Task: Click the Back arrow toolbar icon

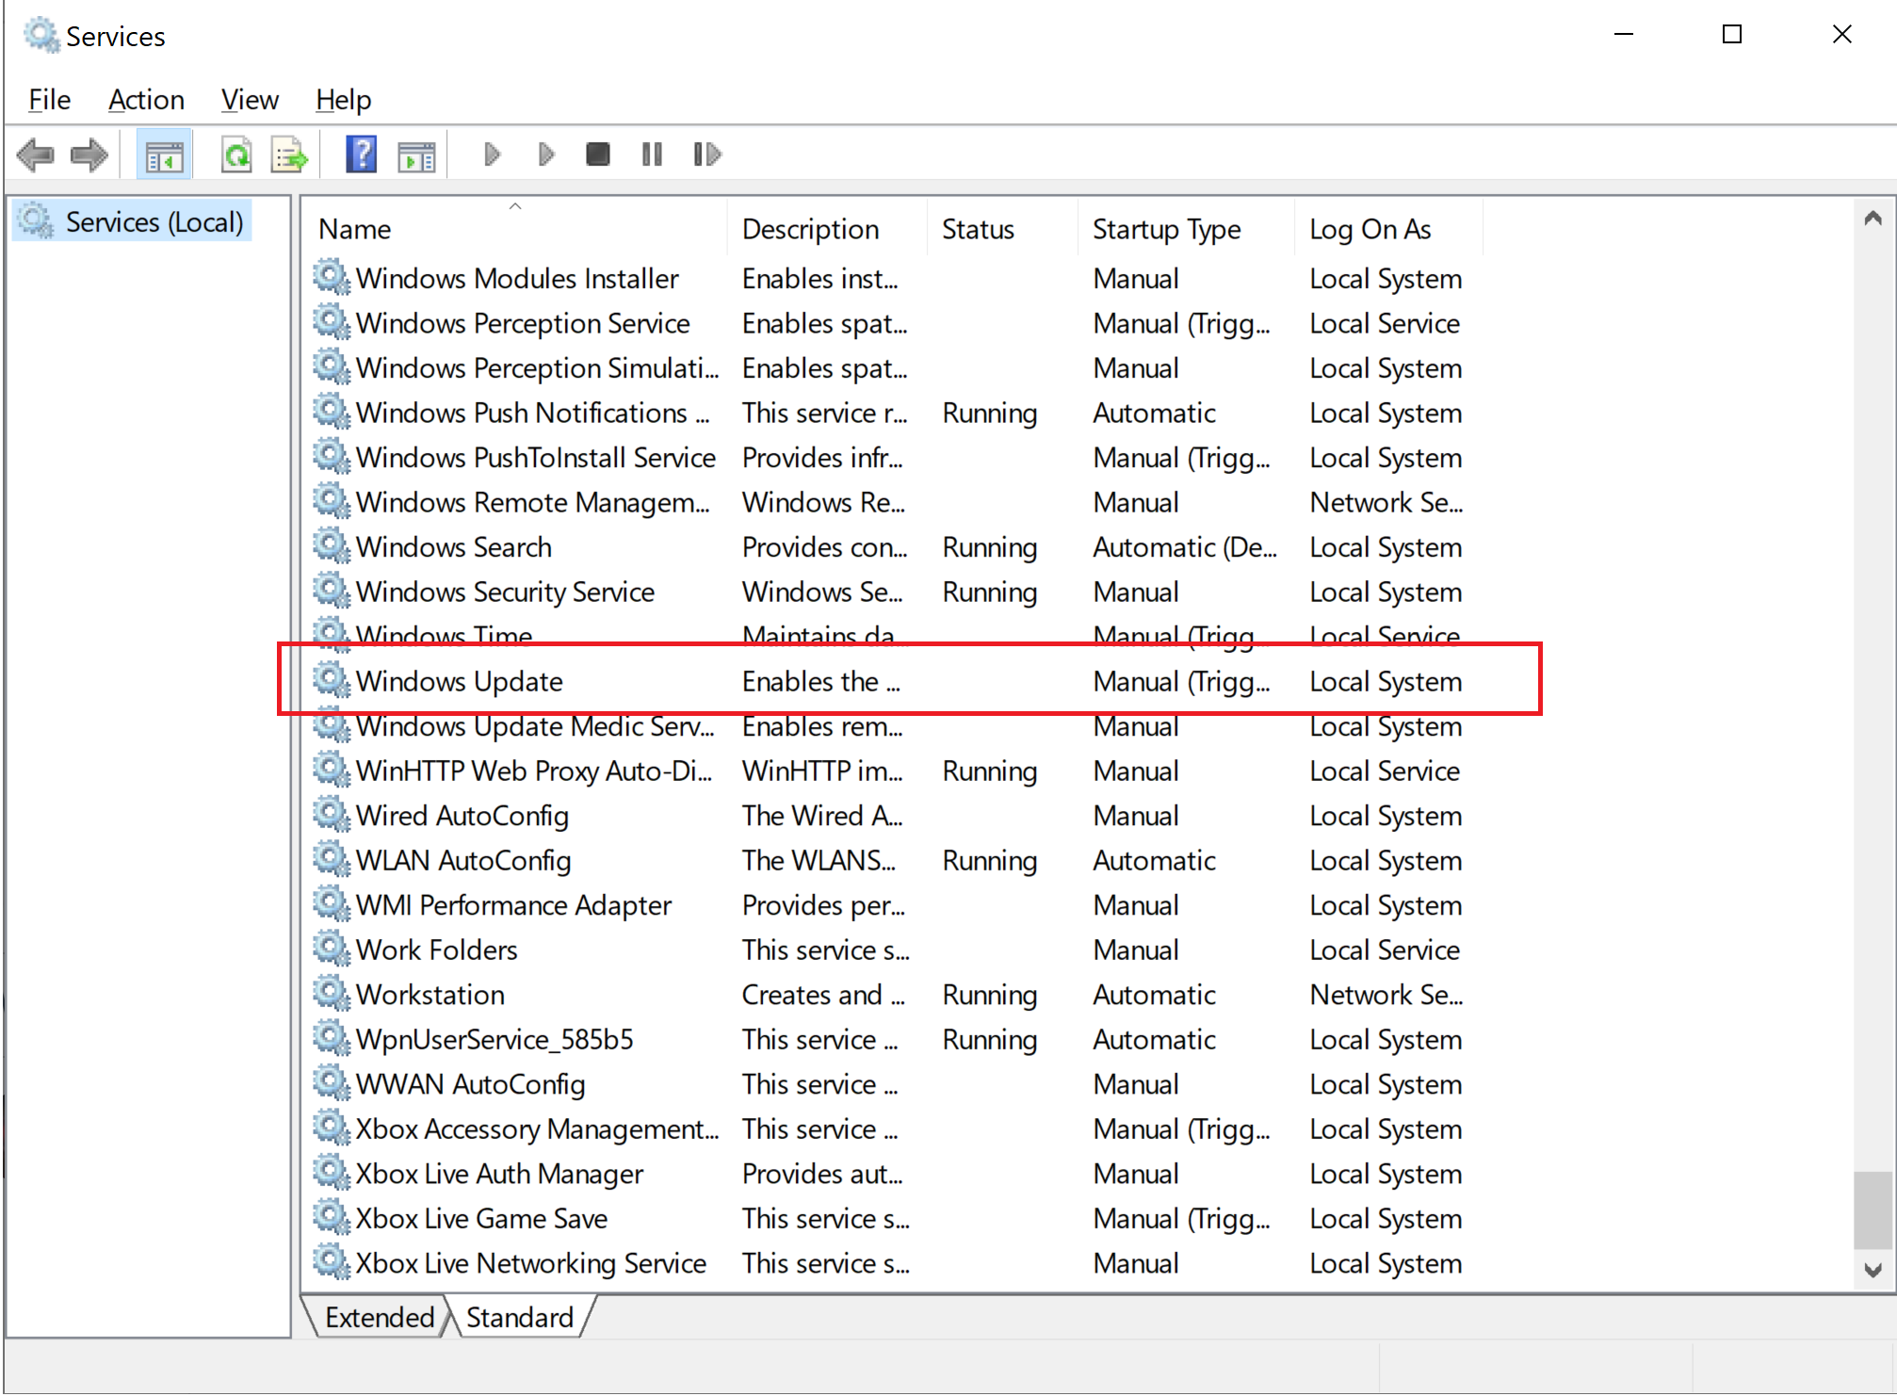Action: pyautogui.click(x=36, y=154)
